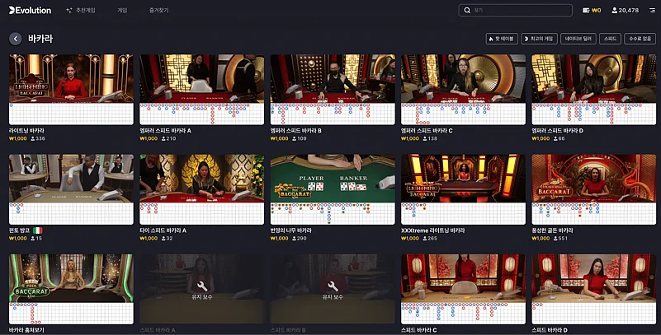Open the 엠퍼러 스피드 바카라 A title link
Viewport: 661px width, 335px height.
tap(166, 130)
